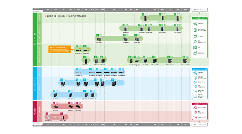Viewport: 242px width, 134px height.
Task: Click the orange star legend marker for -10~+55°C
Action: (x=45, y=16)
